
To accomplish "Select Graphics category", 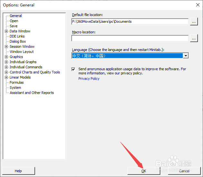I will tap(16, 57).
